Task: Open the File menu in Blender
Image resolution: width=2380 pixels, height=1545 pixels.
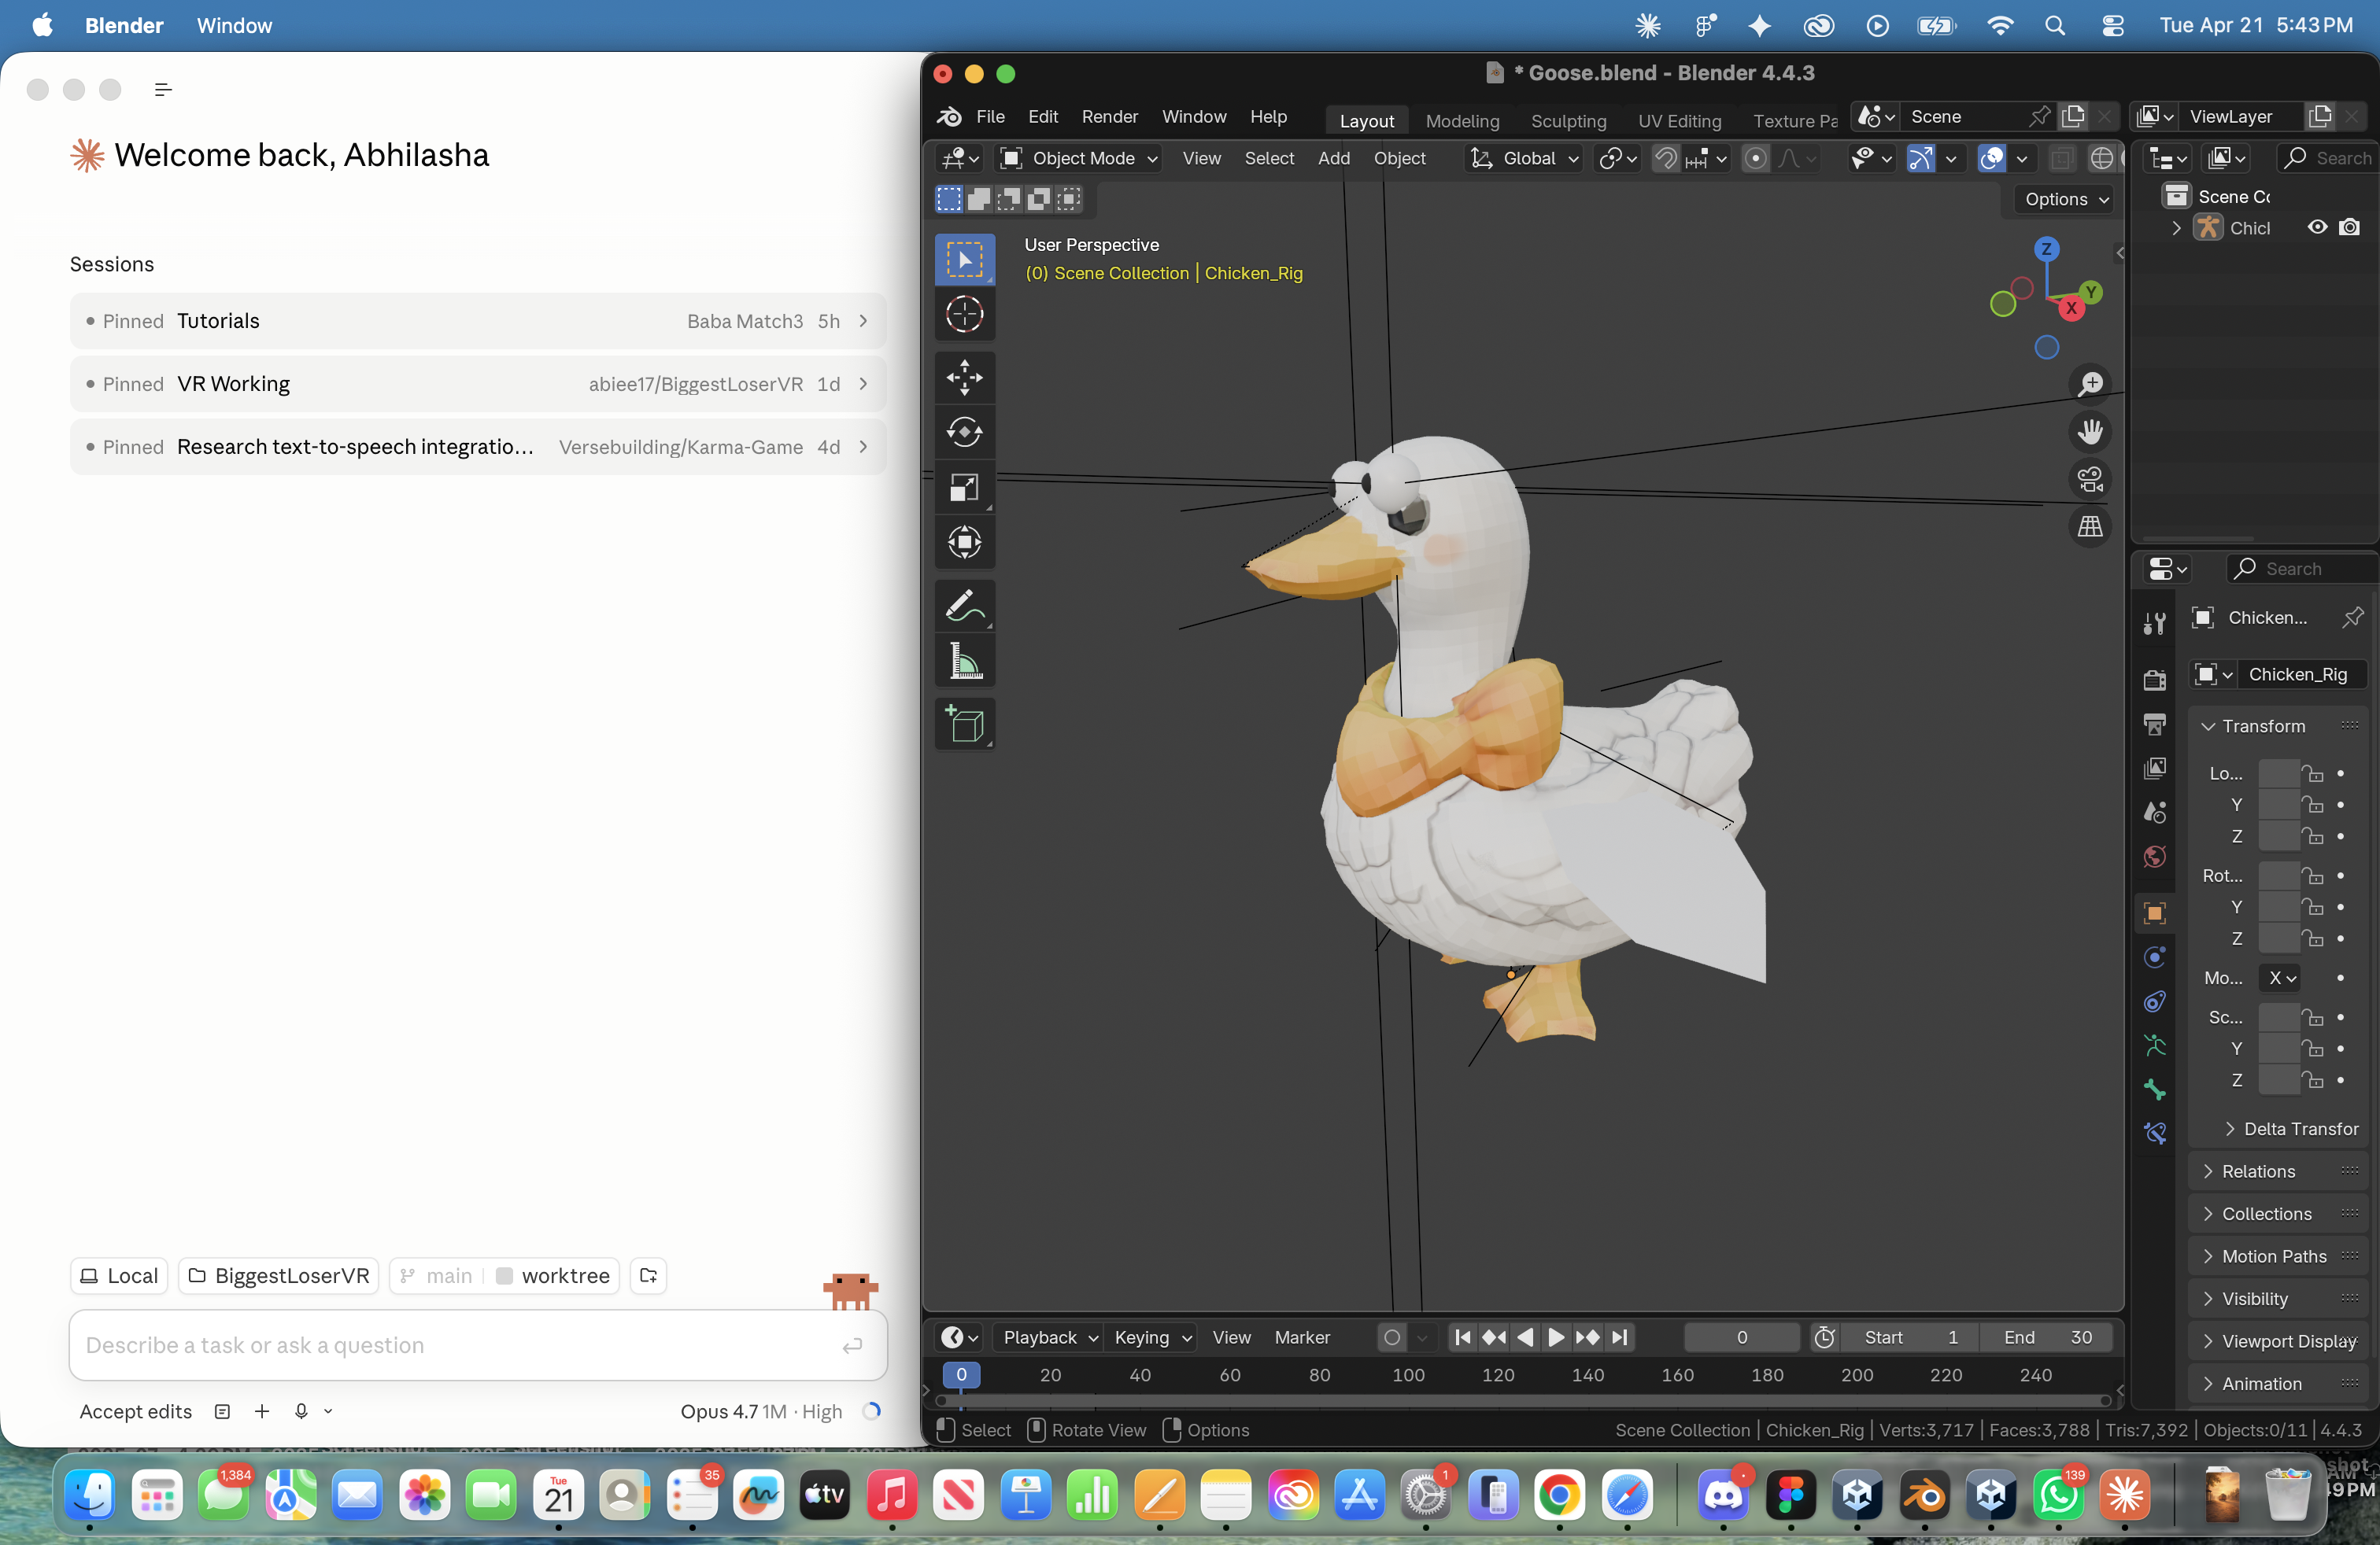Action: click(x=990, y=117)
